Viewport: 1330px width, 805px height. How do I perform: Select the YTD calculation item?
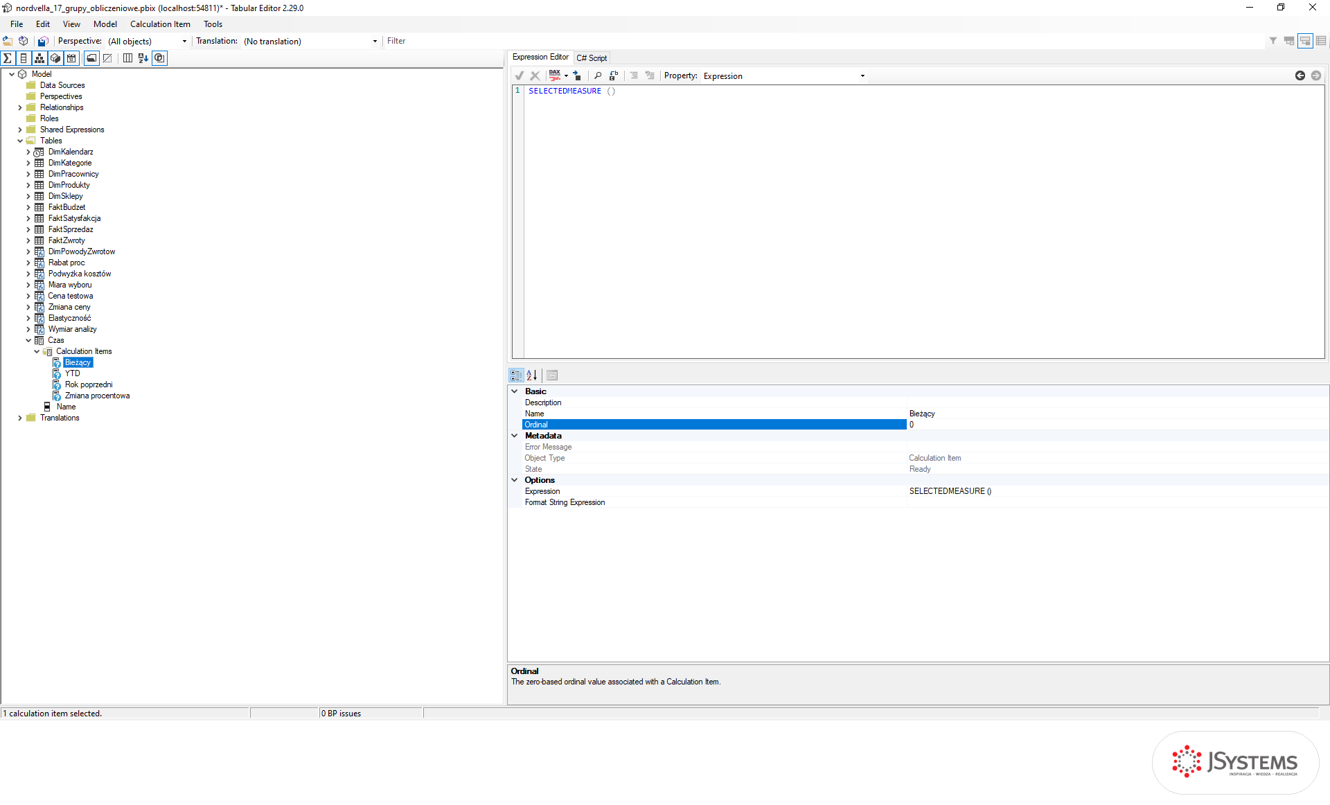pos(72,373)
